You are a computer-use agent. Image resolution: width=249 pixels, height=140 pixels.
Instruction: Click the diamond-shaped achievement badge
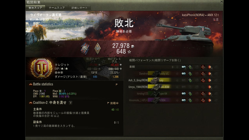pyautogui.click(x=98, y=48)
